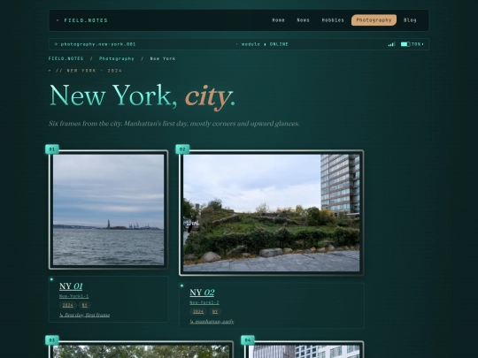Click the 'Six frames from the city' subtitle
This screenshot has width=478, height=358.
coord(173,124)
